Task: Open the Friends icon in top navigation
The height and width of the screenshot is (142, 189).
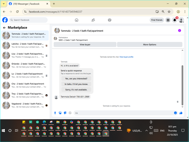Action: coord(93,20)
